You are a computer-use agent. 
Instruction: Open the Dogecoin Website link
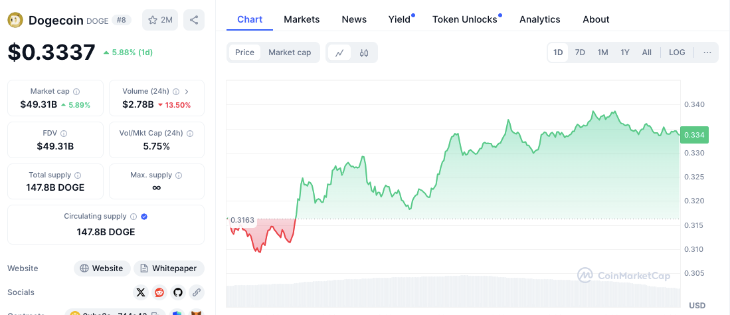[102, 268]
